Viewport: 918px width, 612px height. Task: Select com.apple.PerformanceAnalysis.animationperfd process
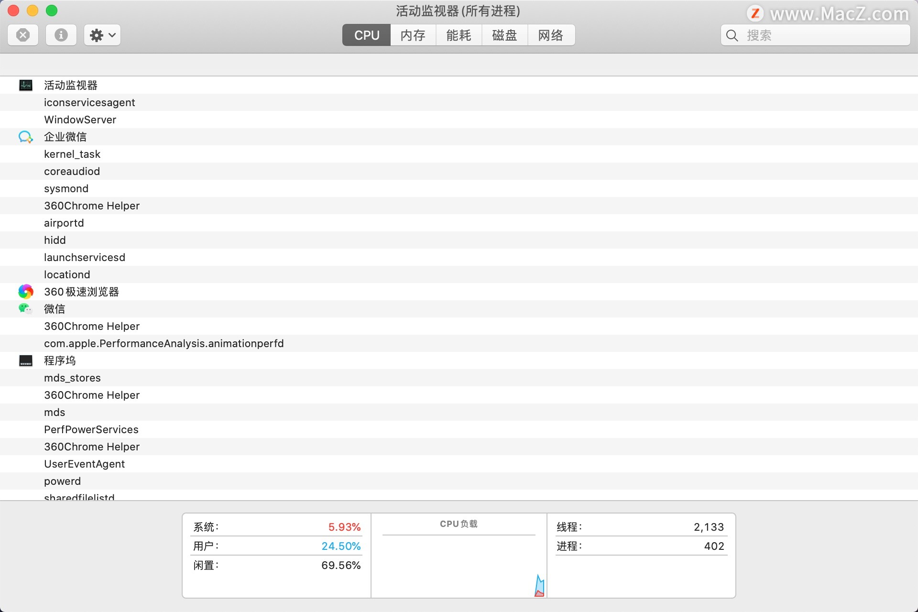click(459, 343)
